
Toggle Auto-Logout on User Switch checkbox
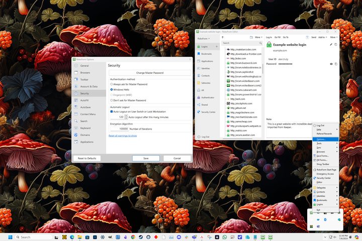coord(112,111)
